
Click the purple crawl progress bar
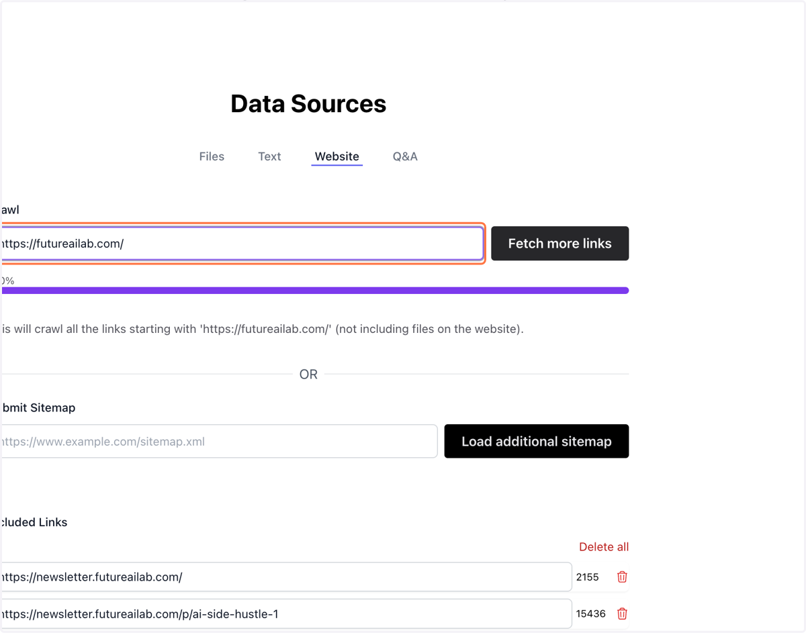pyautogui.click(x=314, y=291)
